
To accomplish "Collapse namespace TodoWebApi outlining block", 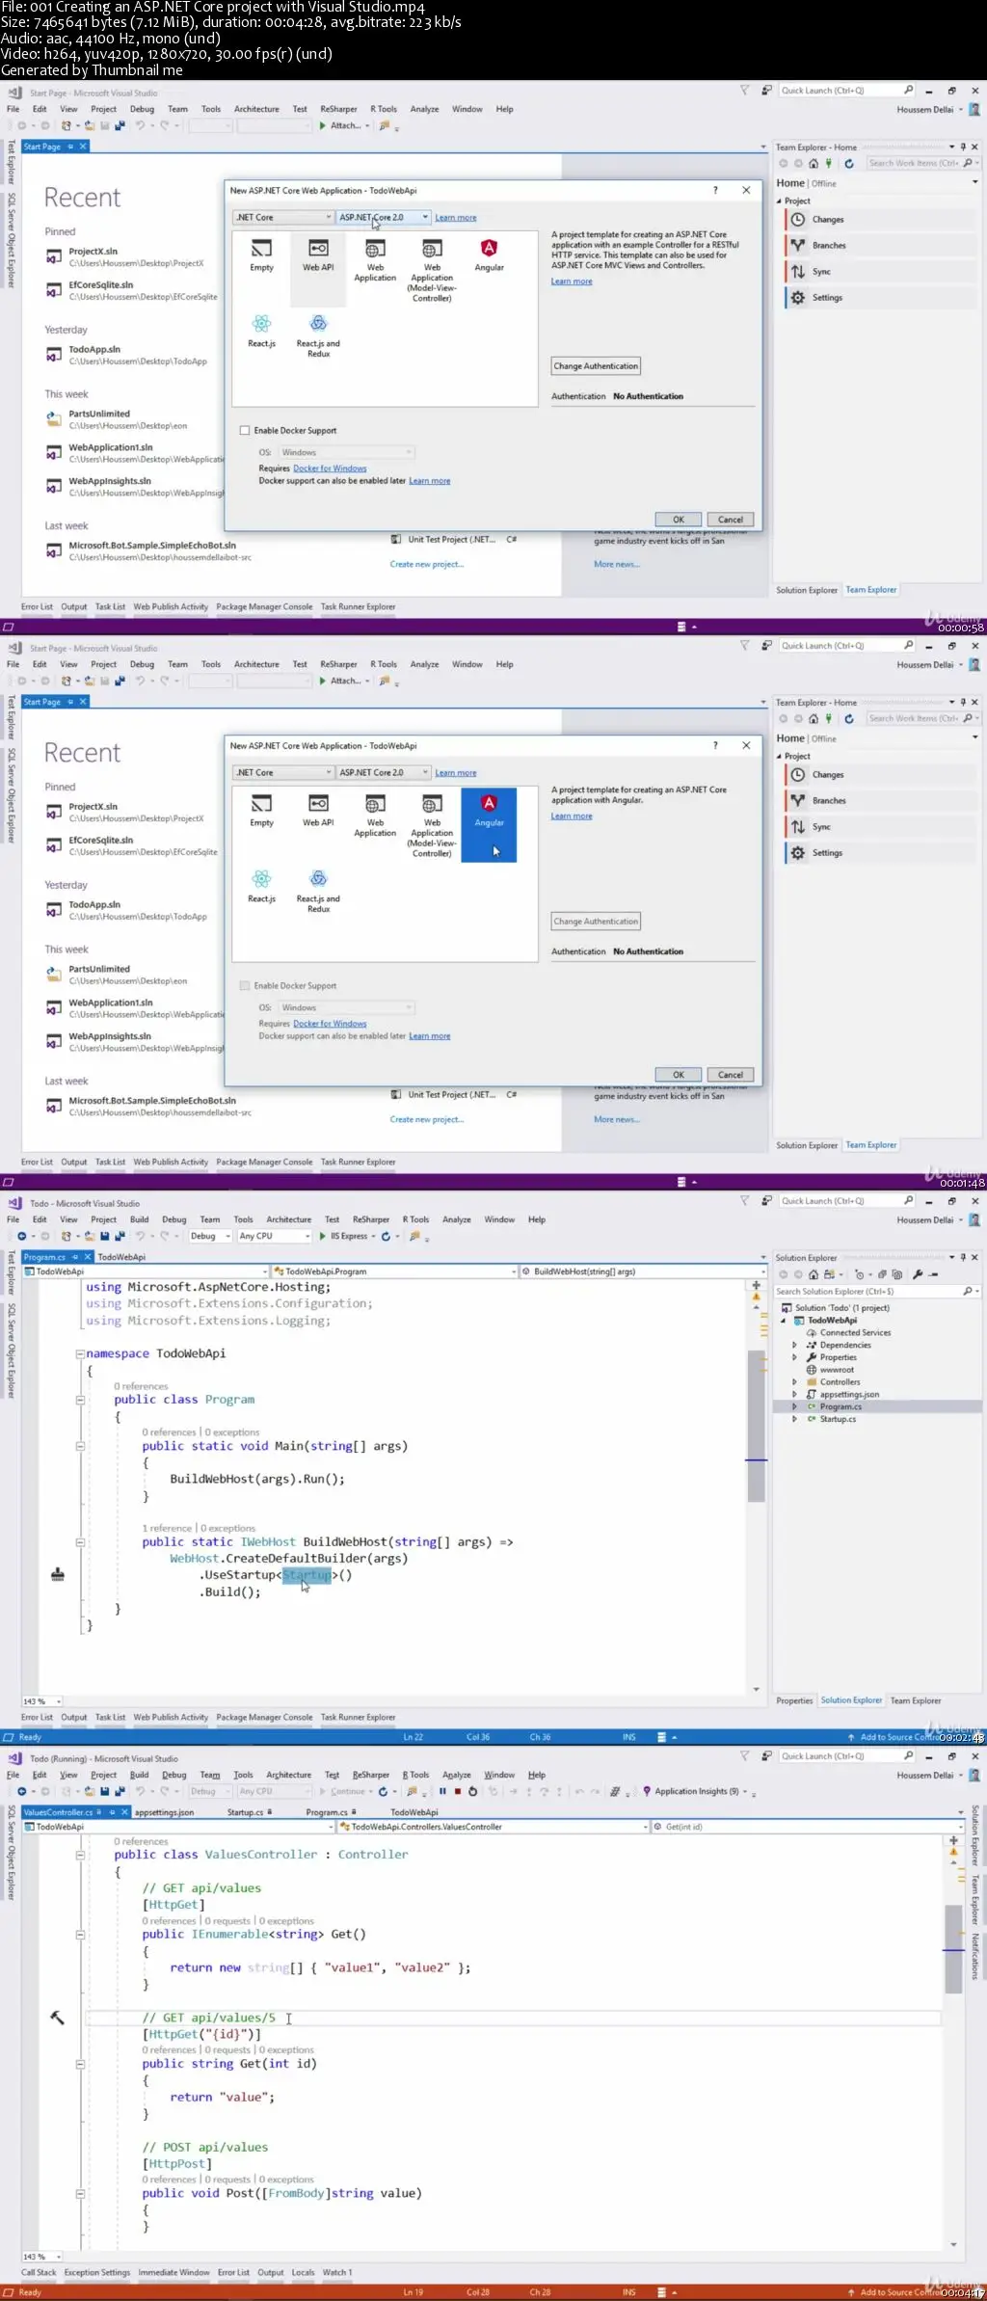I will point(80,1354).
